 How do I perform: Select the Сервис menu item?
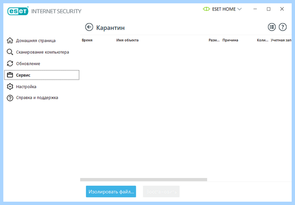click(x=42, y=75)
